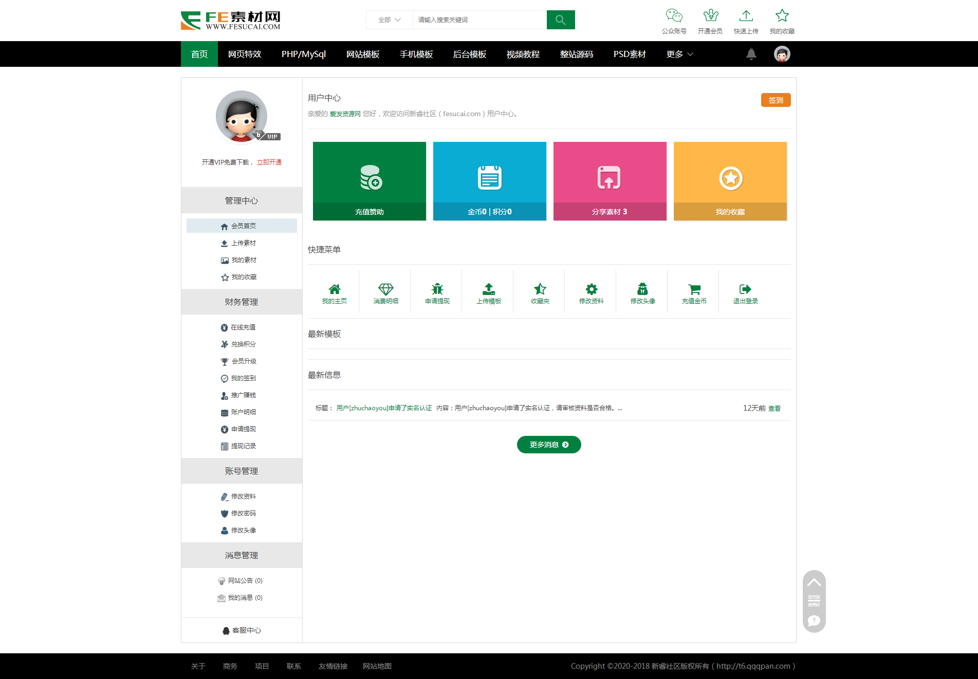Click the green search magnifier button
The width and height of the screenshot is (978, 679).
click(x=560, y=20)
